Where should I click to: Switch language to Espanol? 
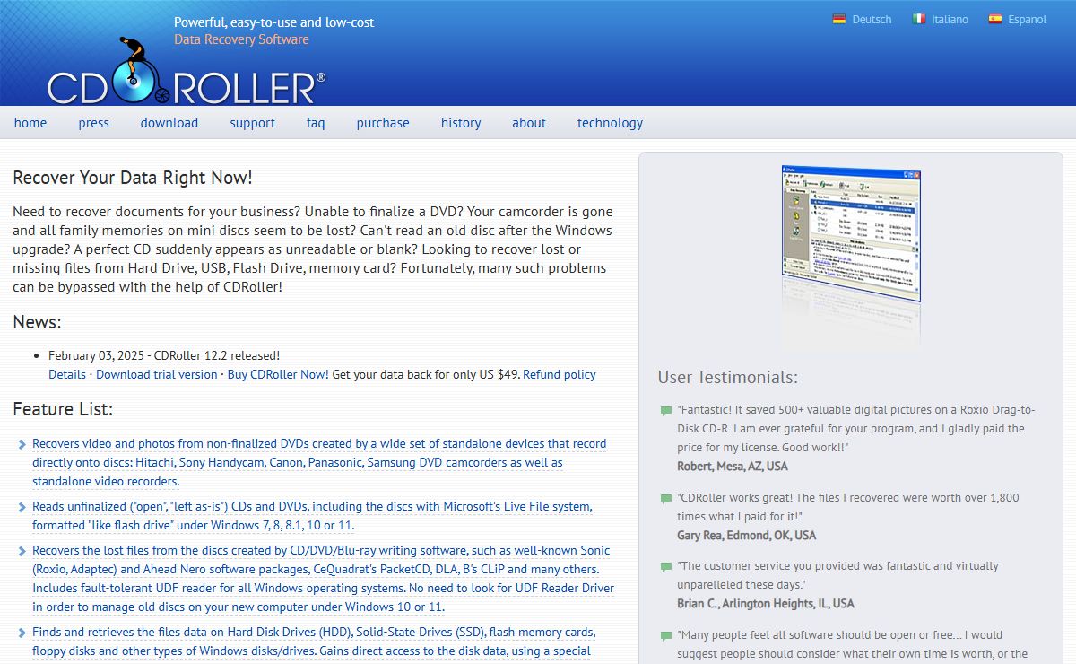click(x=1028, y=20)
